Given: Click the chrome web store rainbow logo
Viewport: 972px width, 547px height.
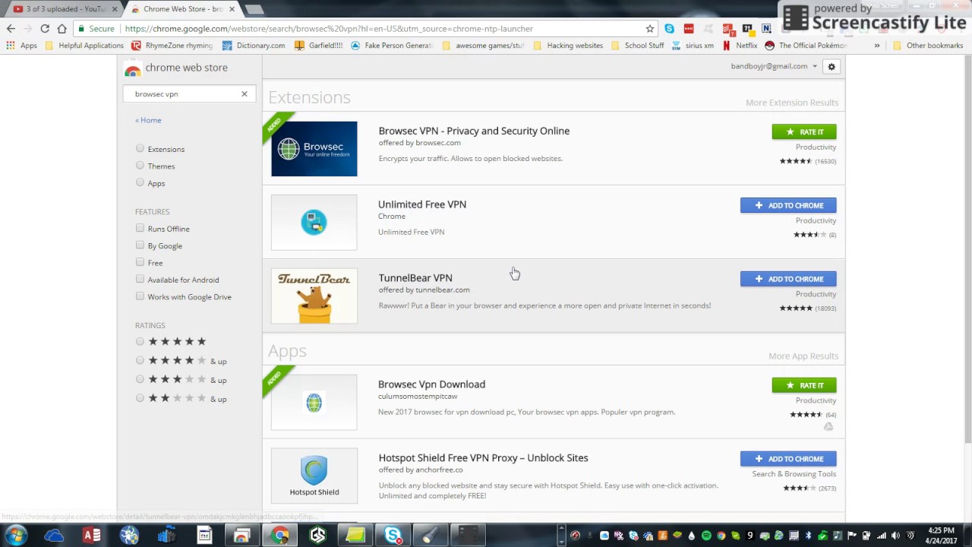Looking at the screenshot, I should pos(133,69).
